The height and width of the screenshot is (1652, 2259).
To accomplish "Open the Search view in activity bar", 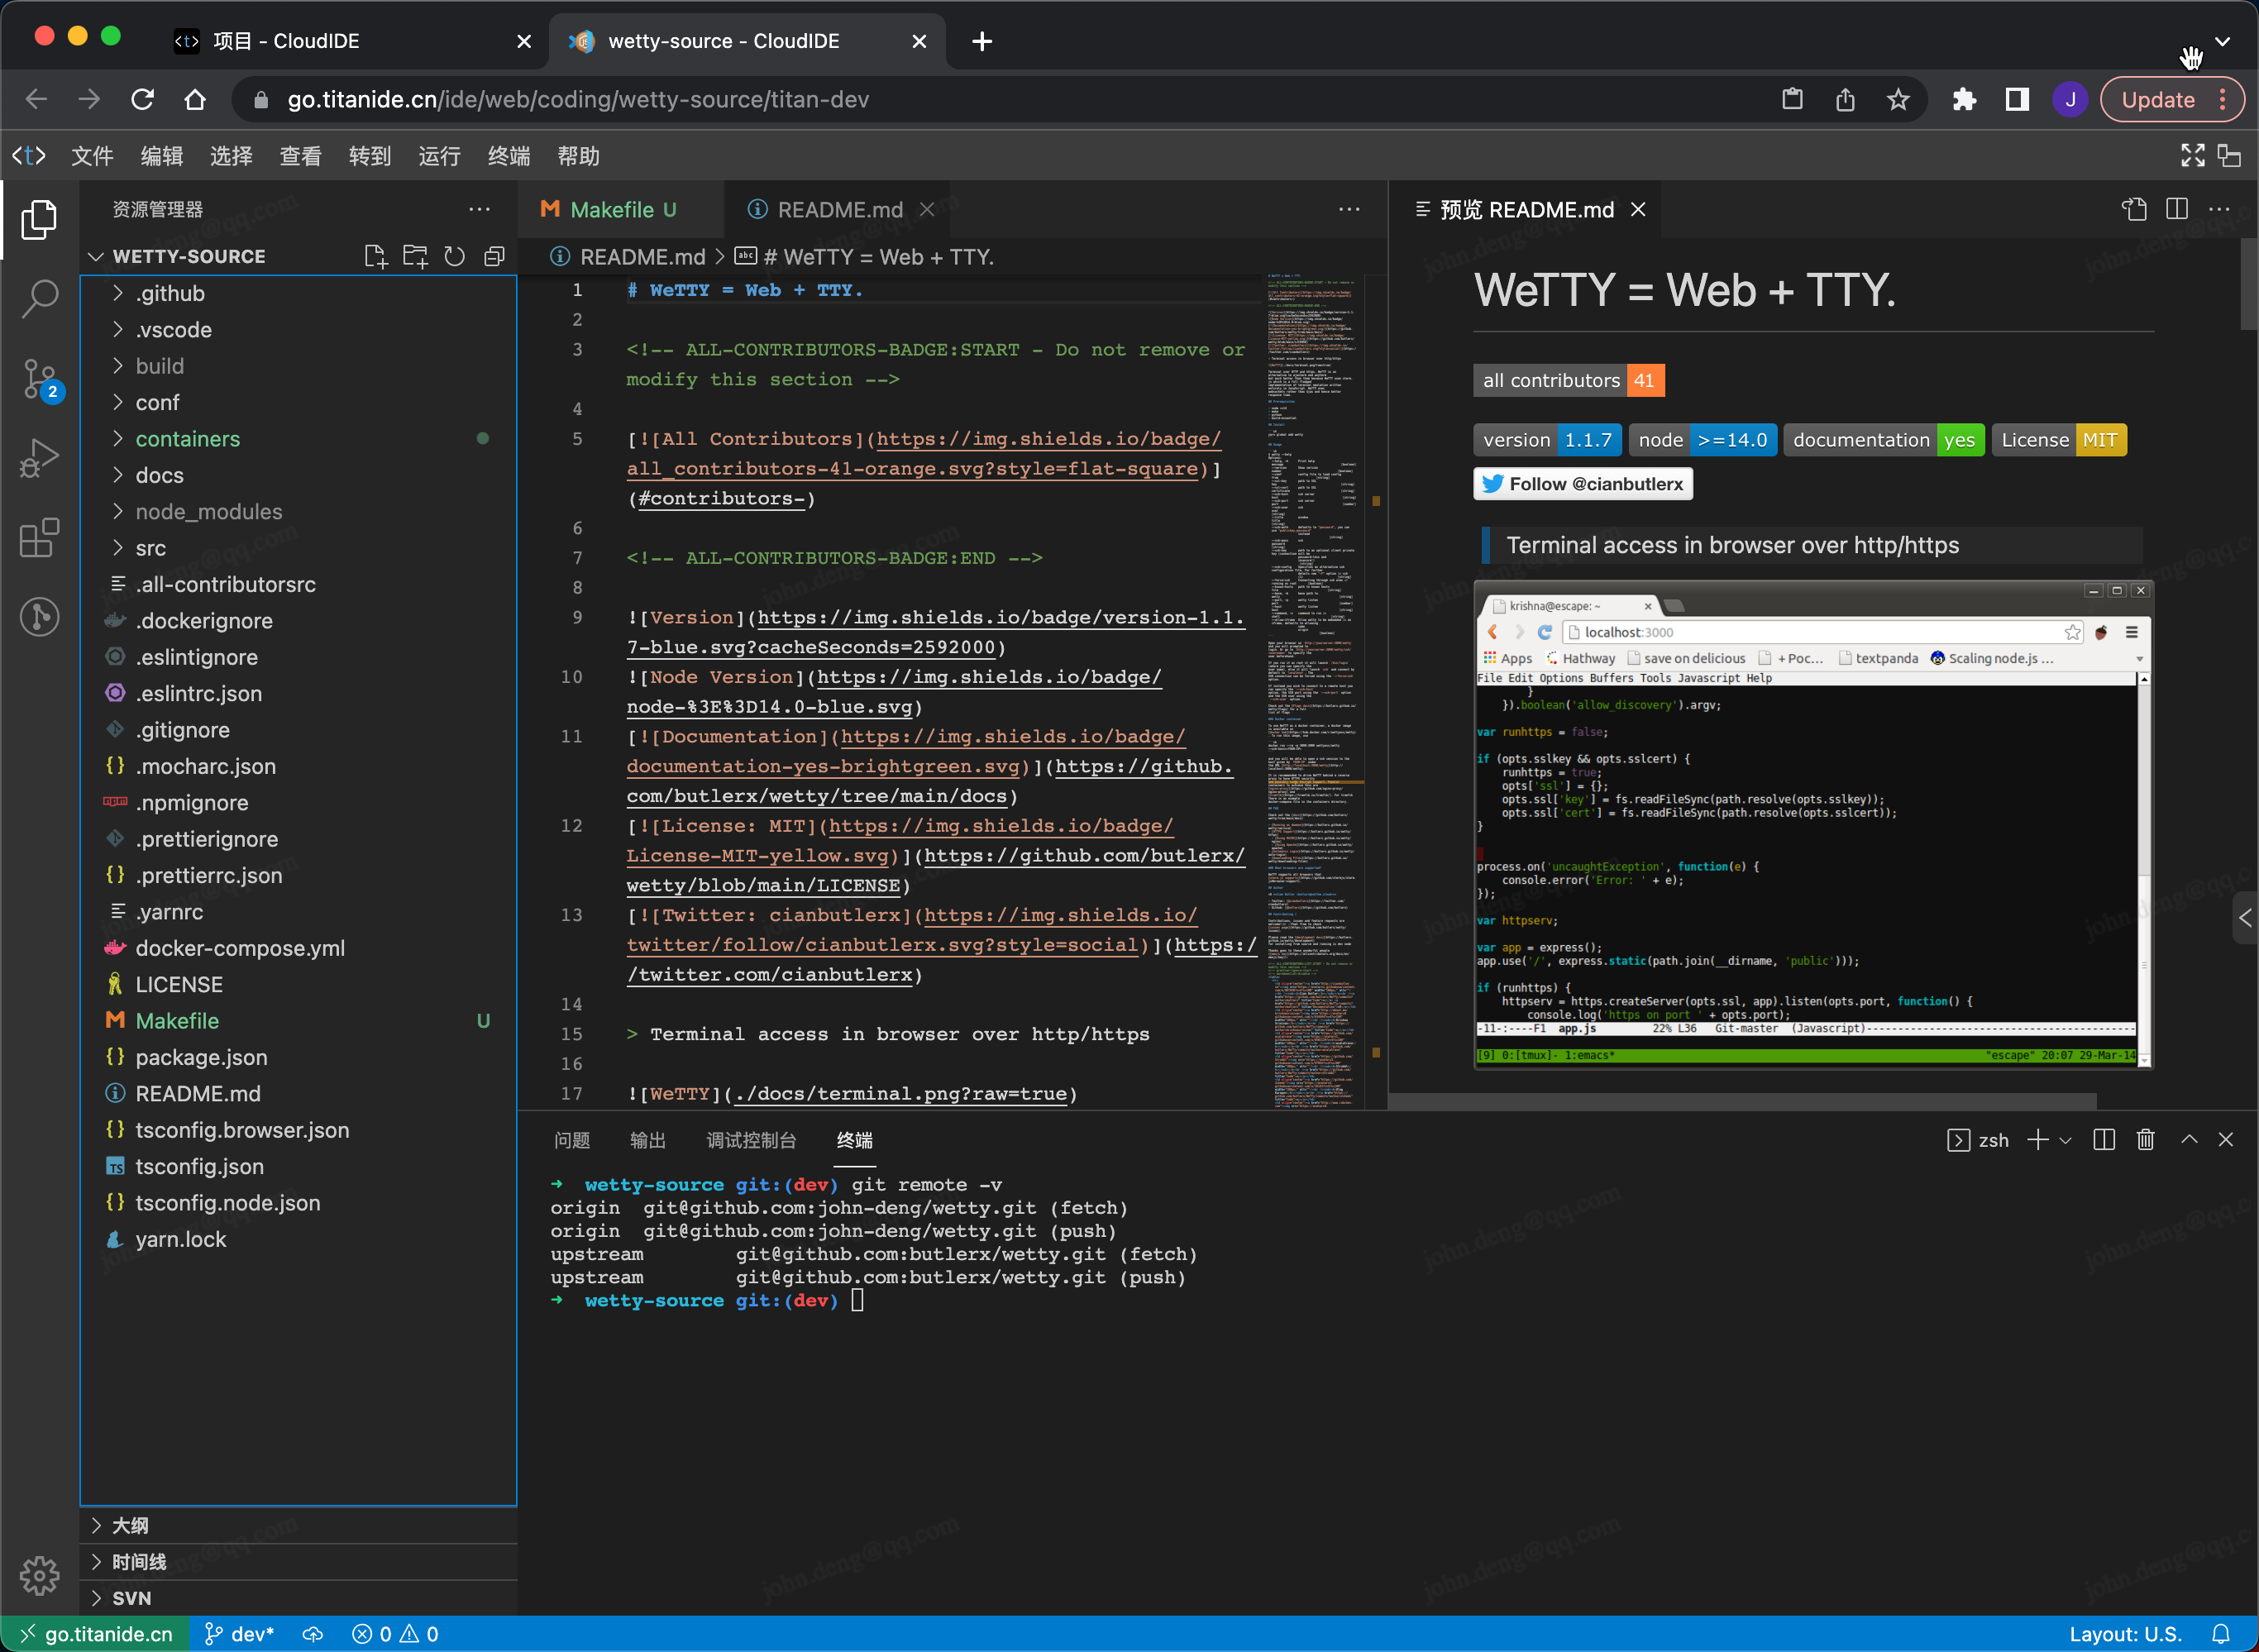I will click(40, 297).
